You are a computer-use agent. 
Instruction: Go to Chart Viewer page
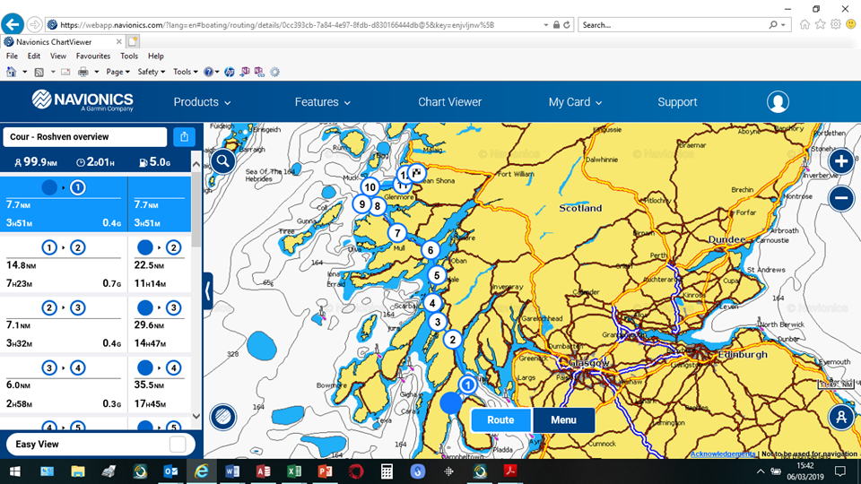click(449, 102)
